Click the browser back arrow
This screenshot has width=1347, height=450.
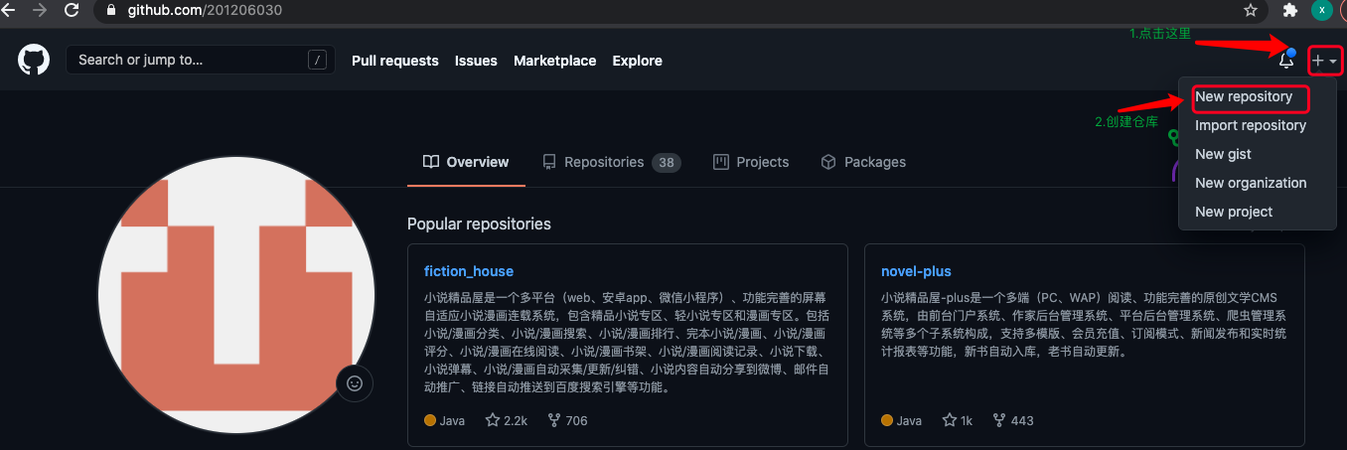click(10, 10)
